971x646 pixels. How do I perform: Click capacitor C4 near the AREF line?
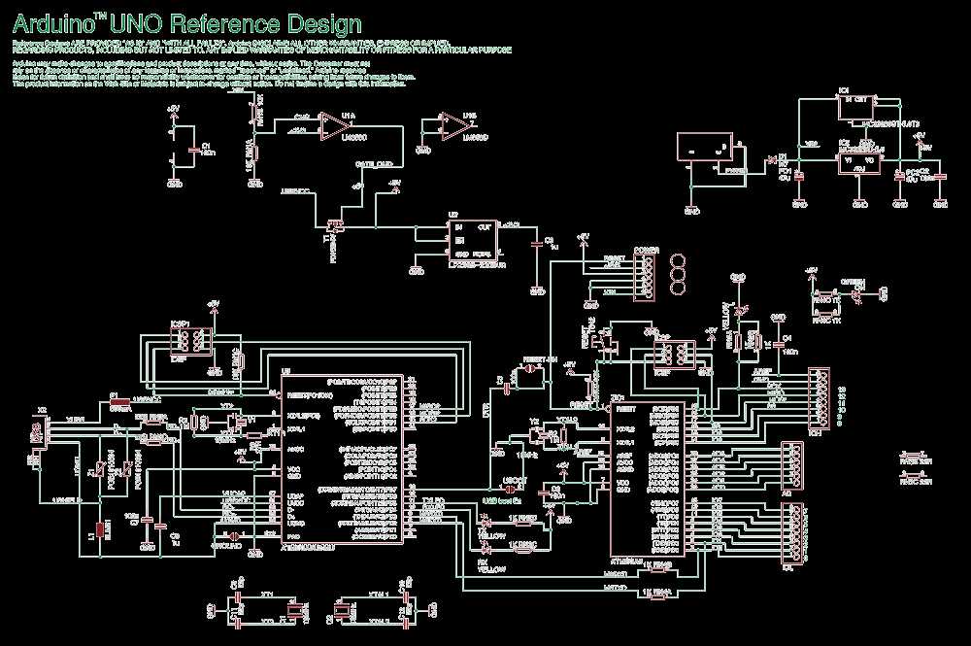777,346
